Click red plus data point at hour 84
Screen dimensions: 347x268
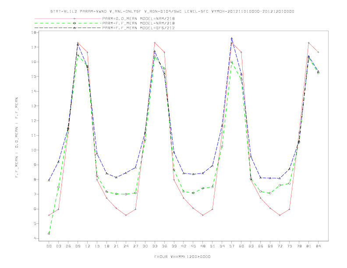(x=318, y=52)
